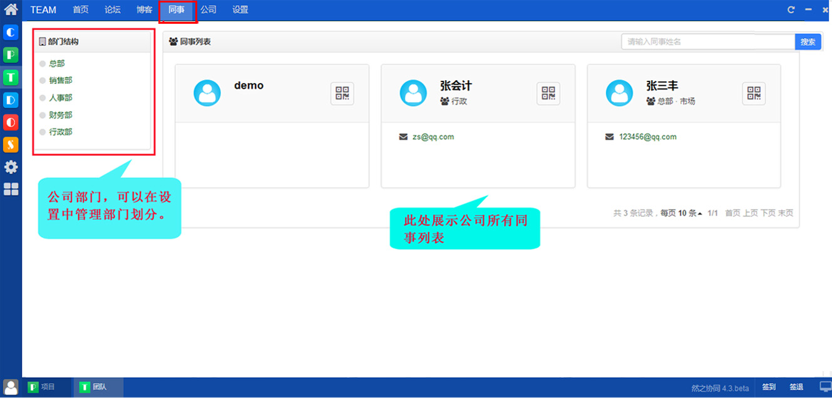Click the colleague name search field

coord(707,42)
